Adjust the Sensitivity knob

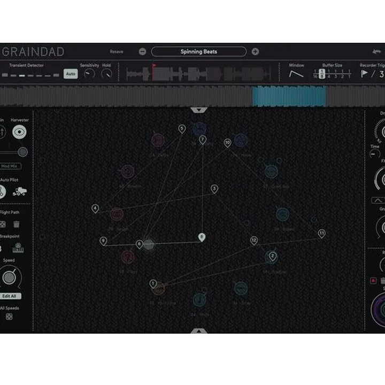[x=89, y=74]
